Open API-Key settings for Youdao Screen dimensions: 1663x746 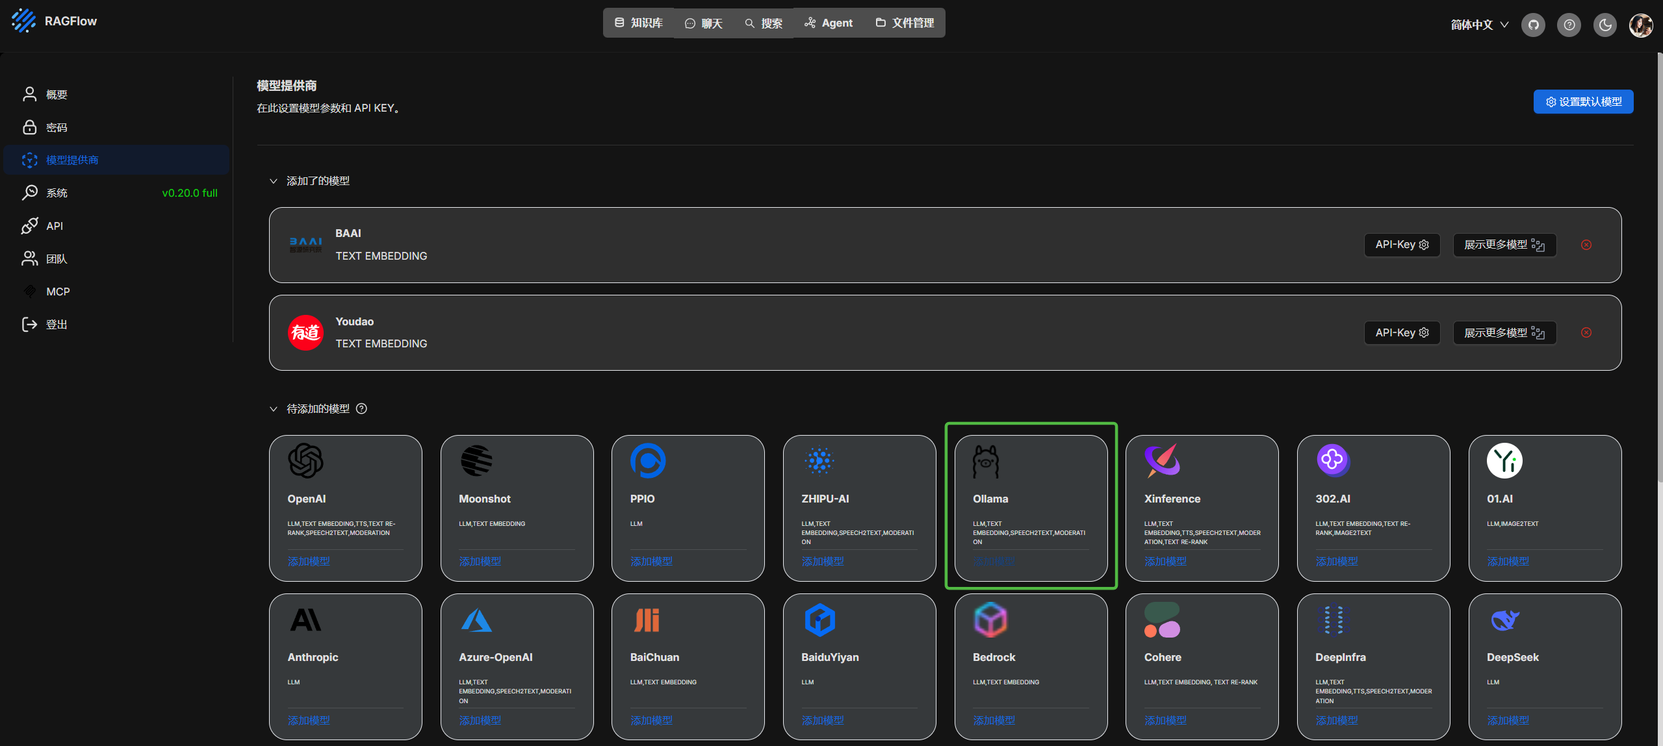[x=1402, y=332]
